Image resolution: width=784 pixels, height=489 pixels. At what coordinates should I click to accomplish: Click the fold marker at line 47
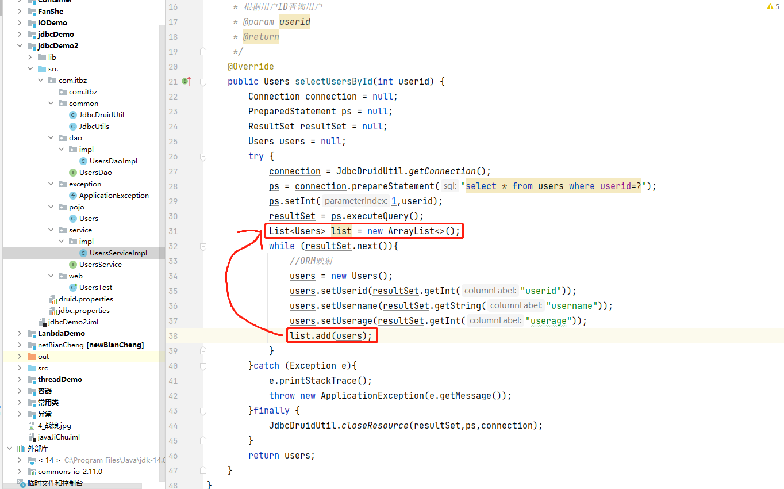click(x=203, y=471)
